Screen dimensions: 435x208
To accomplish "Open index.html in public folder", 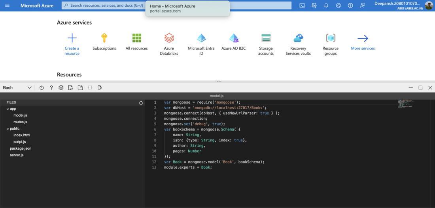I will coord(22,135).
